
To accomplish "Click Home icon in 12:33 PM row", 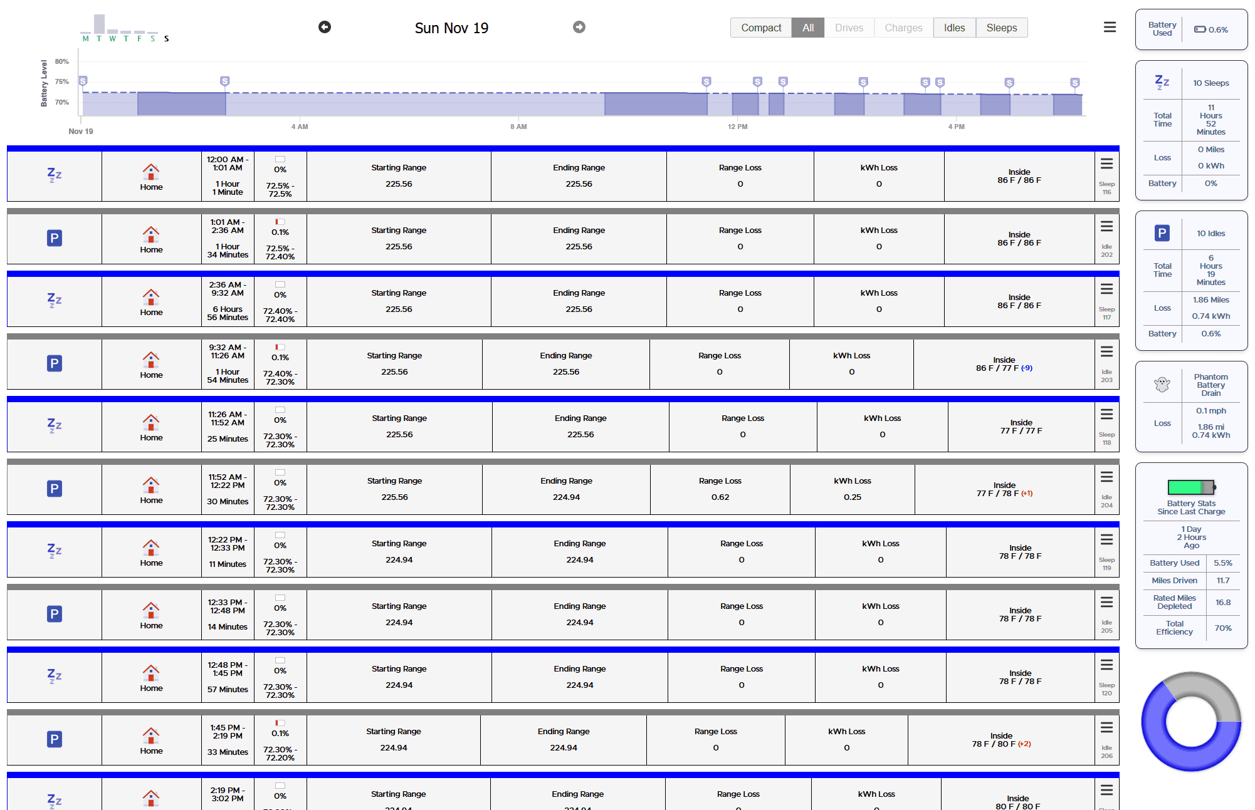I will pyautogui.click(x=151, y=610).
